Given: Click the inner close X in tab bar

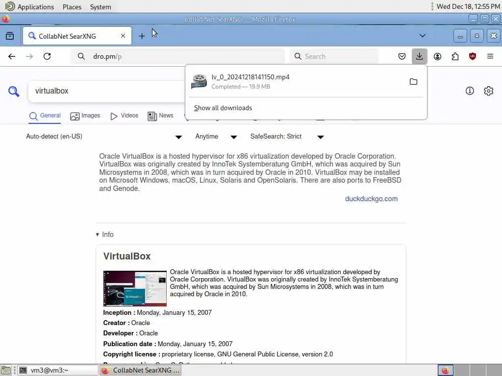Looking at the screenshot, I should (x=494, y=36).
